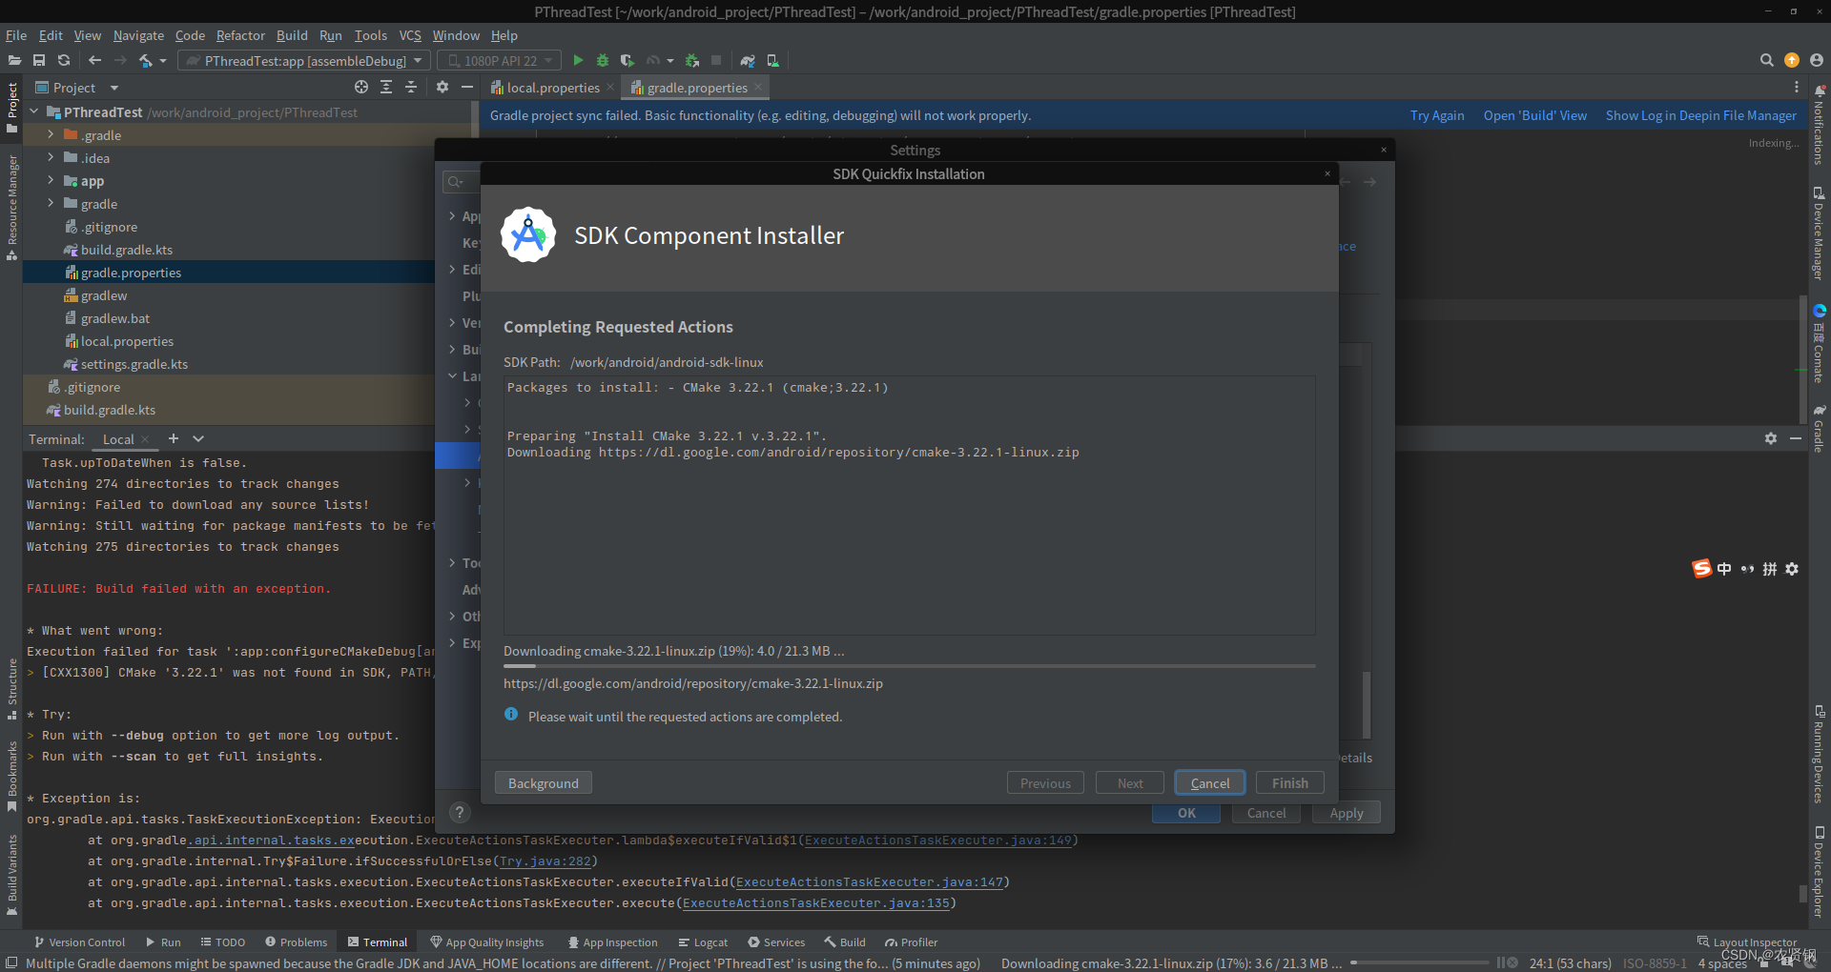Image resolution: width=1831 pixels, height=972 pixels.
Task: Click the orange update notification icon
Action: coord(1792,60)
